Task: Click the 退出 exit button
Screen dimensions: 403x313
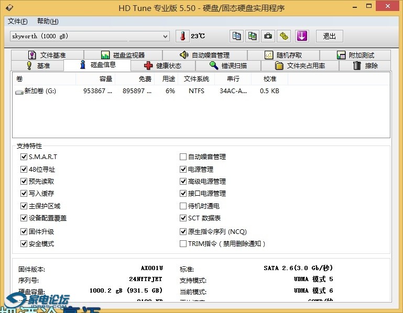Action: [x=330, y=36]
